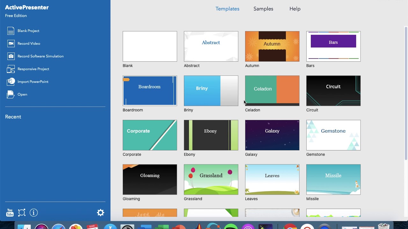Click the Open folder icon
408x229 pixels.
pos(11,94)
